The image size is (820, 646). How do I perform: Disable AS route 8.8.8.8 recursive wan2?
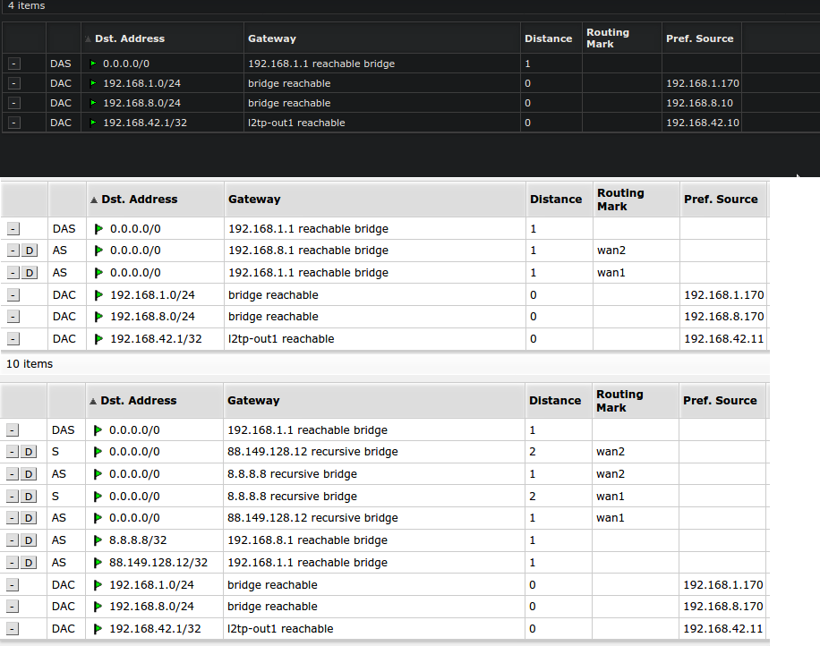[29, 474]
